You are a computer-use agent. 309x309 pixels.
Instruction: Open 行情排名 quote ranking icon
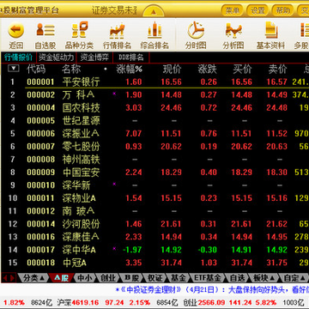pyautogui.click(x=117, y=31)
